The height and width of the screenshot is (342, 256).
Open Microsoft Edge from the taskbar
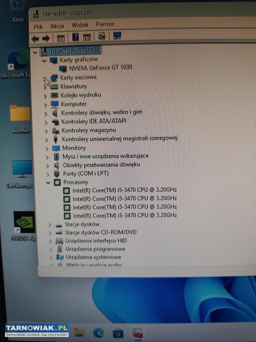98,333
